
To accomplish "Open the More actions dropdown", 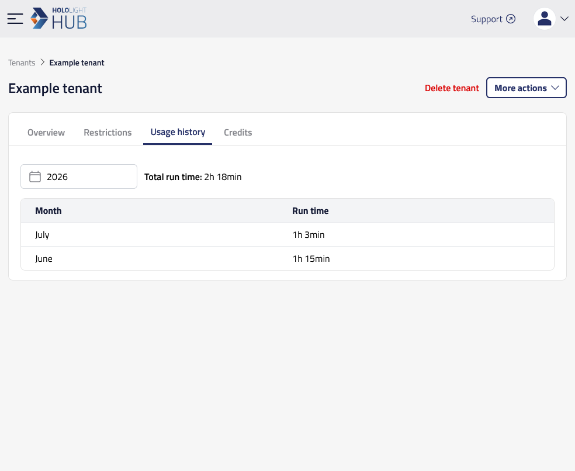I will [526, 88].
